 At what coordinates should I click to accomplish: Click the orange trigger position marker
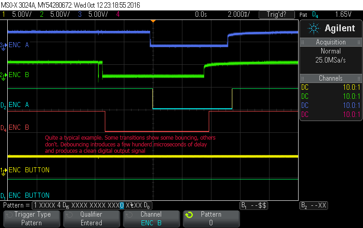tap(153, 21)
